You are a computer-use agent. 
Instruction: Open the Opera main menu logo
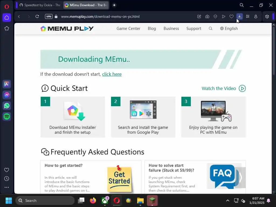coord(7,7)
